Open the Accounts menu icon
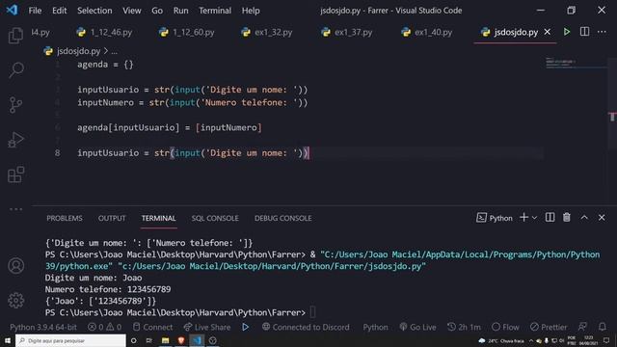This screenshot has width=617, height=347. click(15, 266)
